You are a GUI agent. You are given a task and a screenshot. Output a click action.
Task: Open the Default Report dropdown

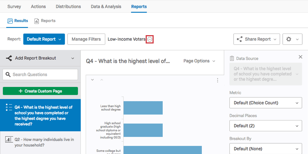click(x=44, y=39)
